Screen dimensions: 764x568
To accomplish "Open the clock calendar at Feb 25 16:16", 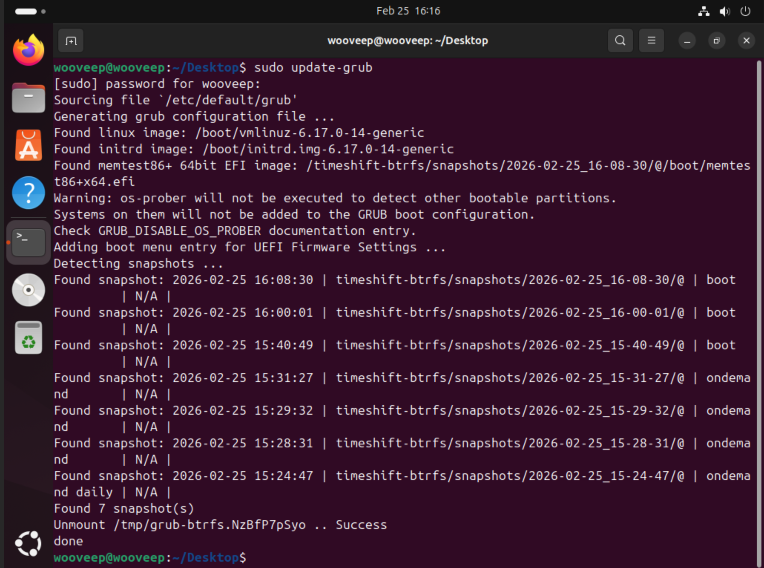I will tap(408, 11).
